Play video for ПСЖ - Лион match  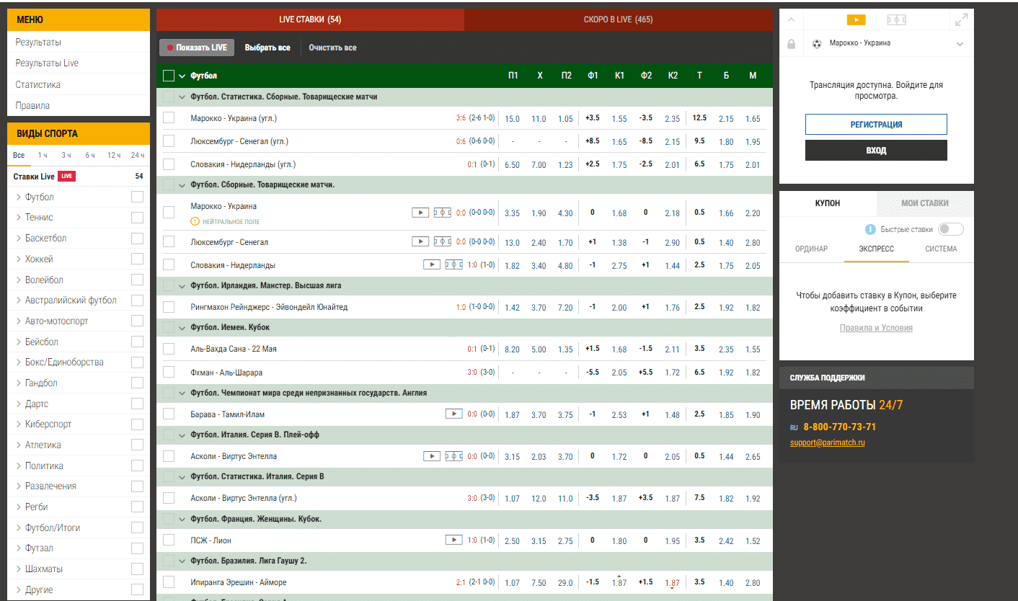point(453,539)
